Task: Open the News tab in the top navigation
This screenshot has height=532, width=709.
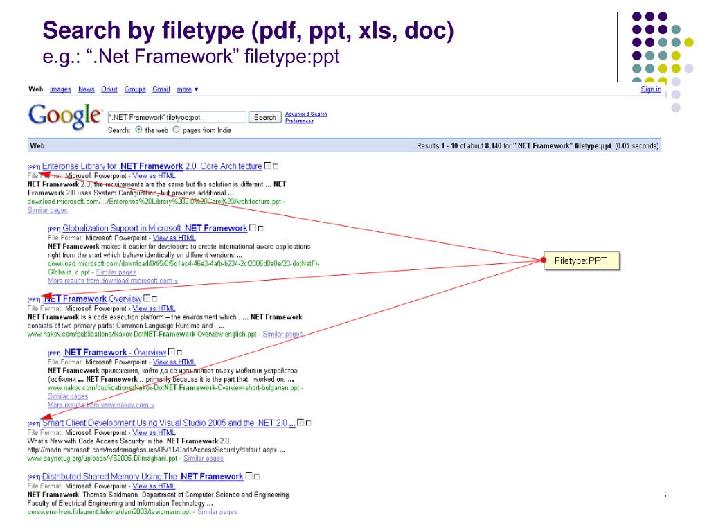Action: coord(87,89)
